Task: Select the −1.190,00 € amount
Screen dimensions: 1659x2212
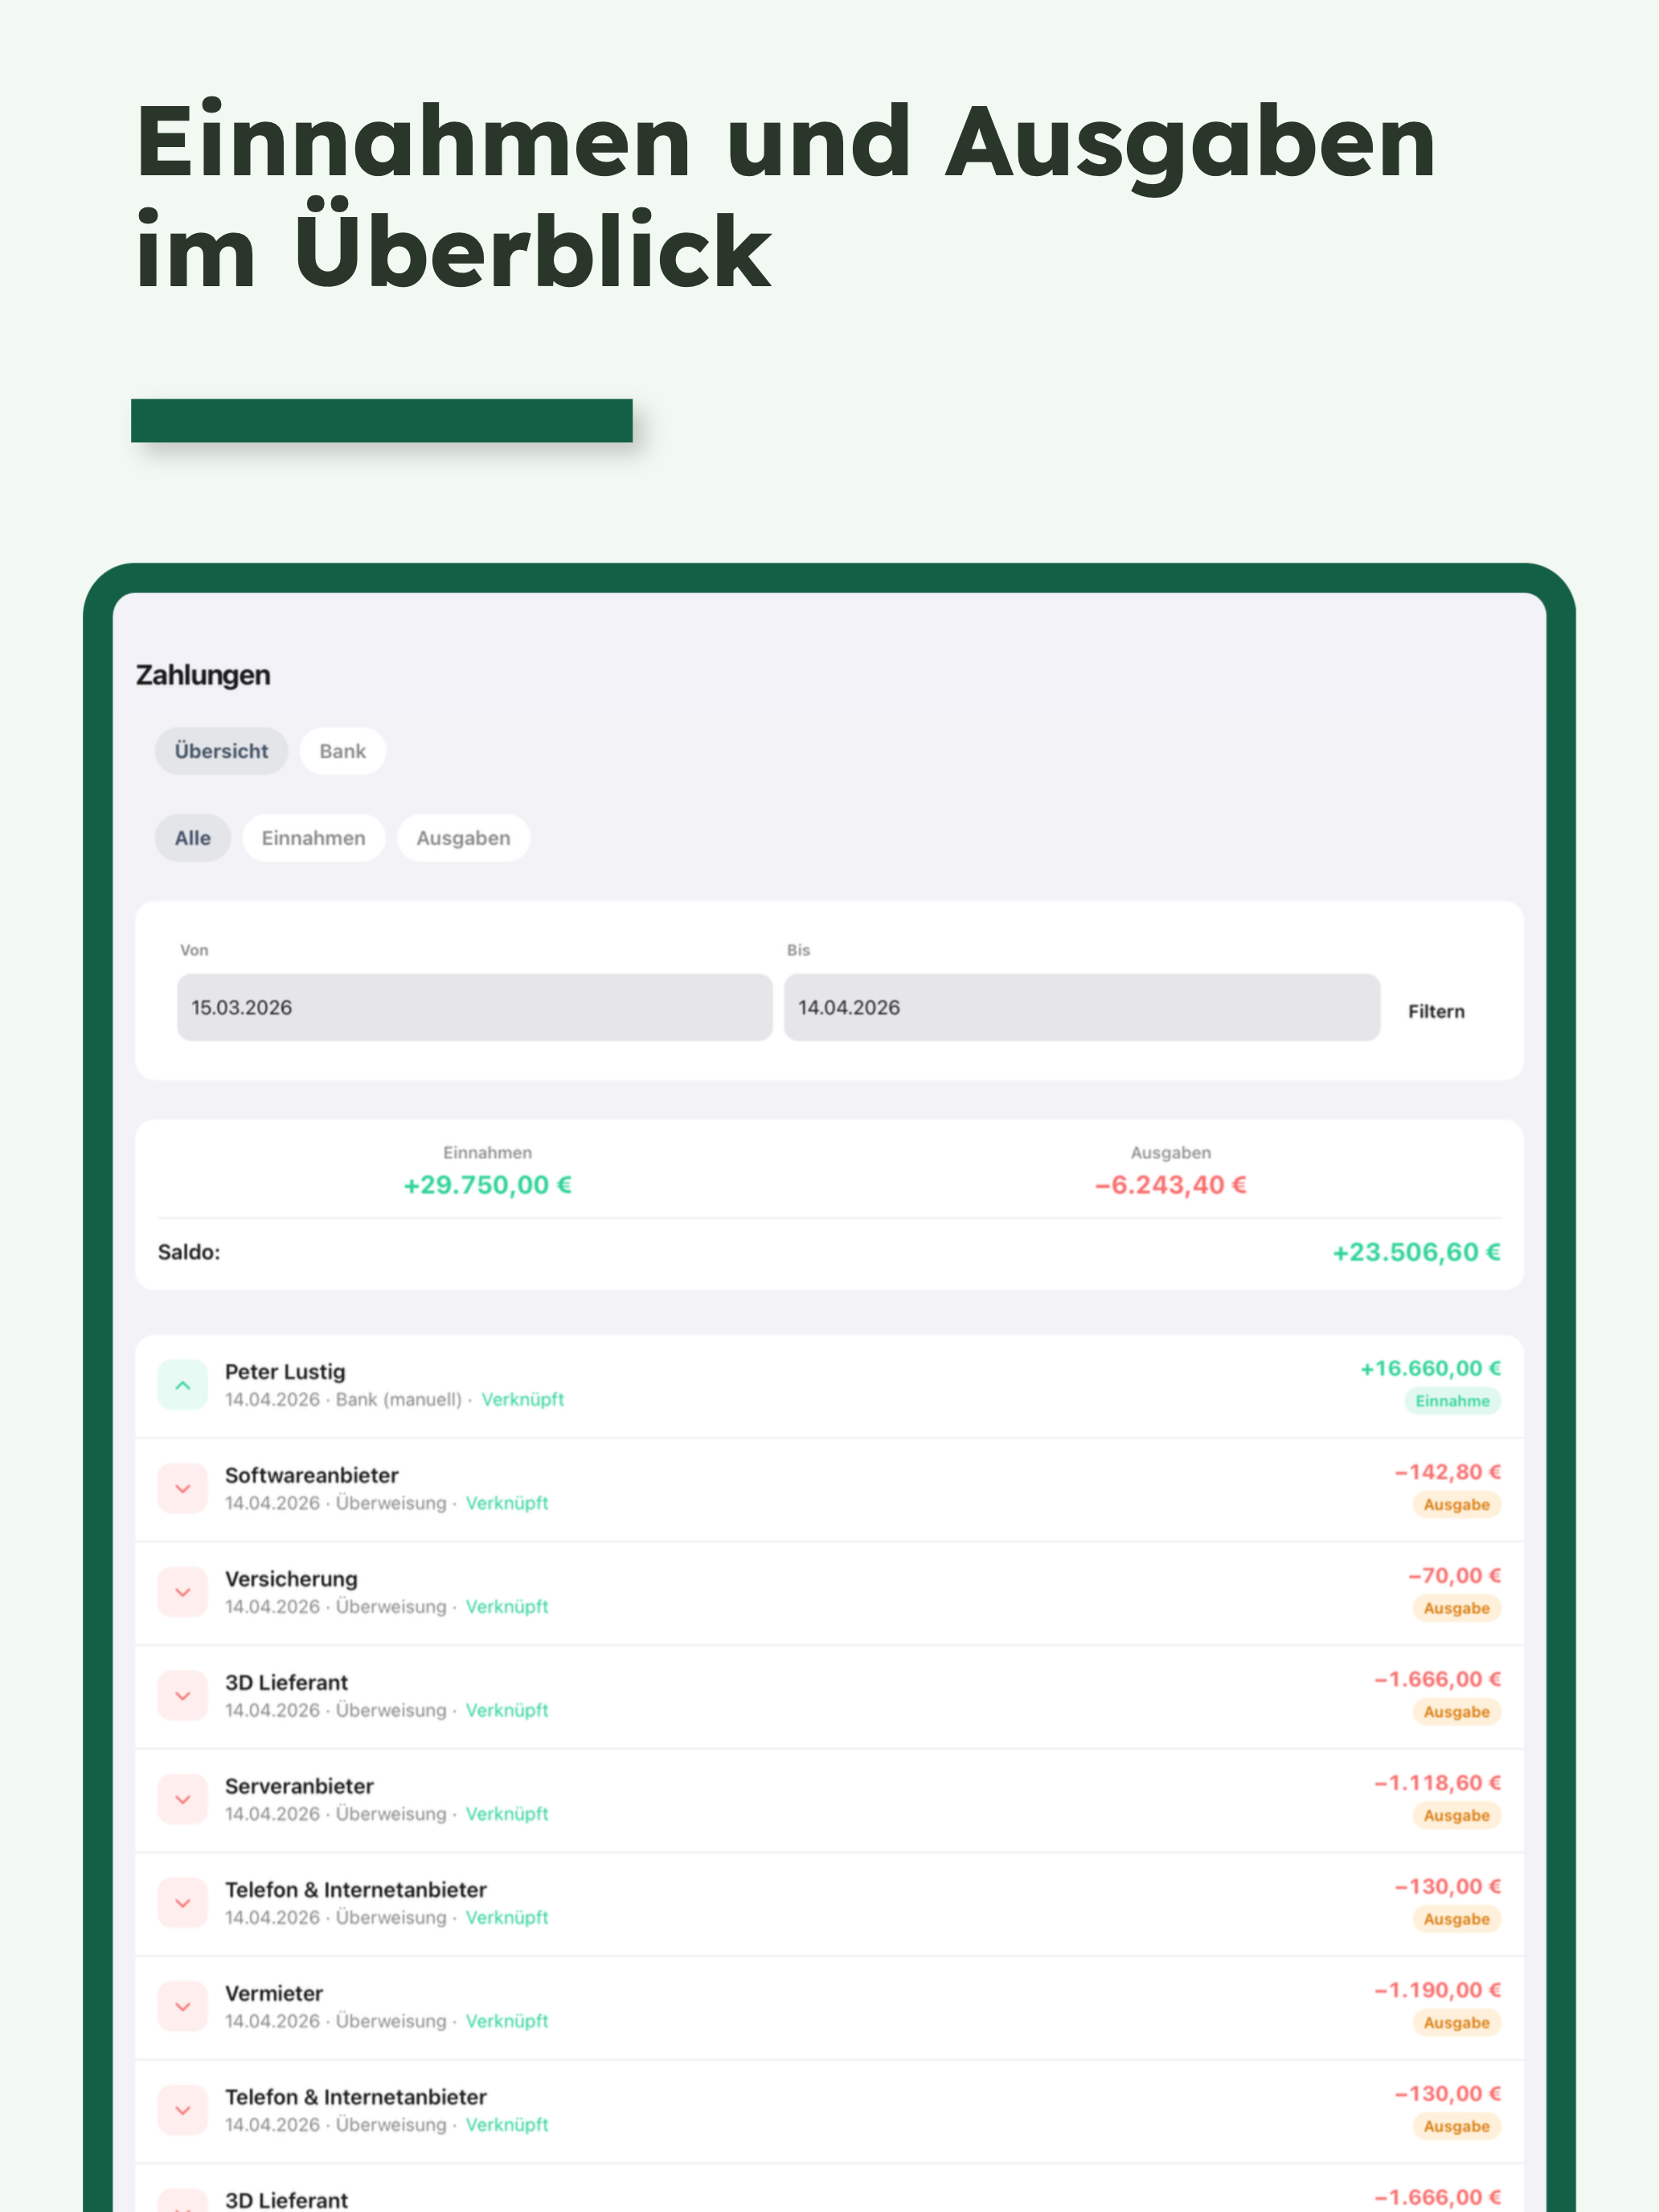Action: click(1437, 1990)
